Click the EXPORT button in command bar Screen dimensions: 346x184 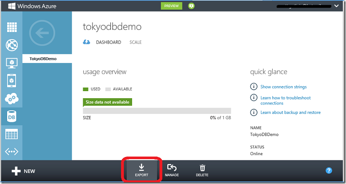141,170
